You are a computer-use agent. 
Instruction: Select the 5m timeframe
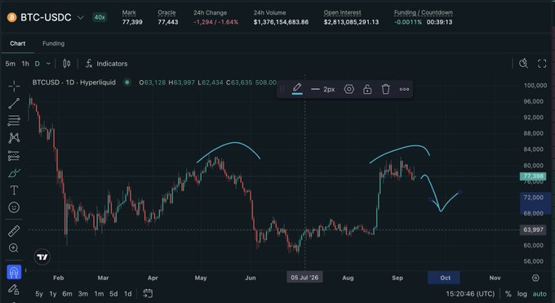point(11,64)
